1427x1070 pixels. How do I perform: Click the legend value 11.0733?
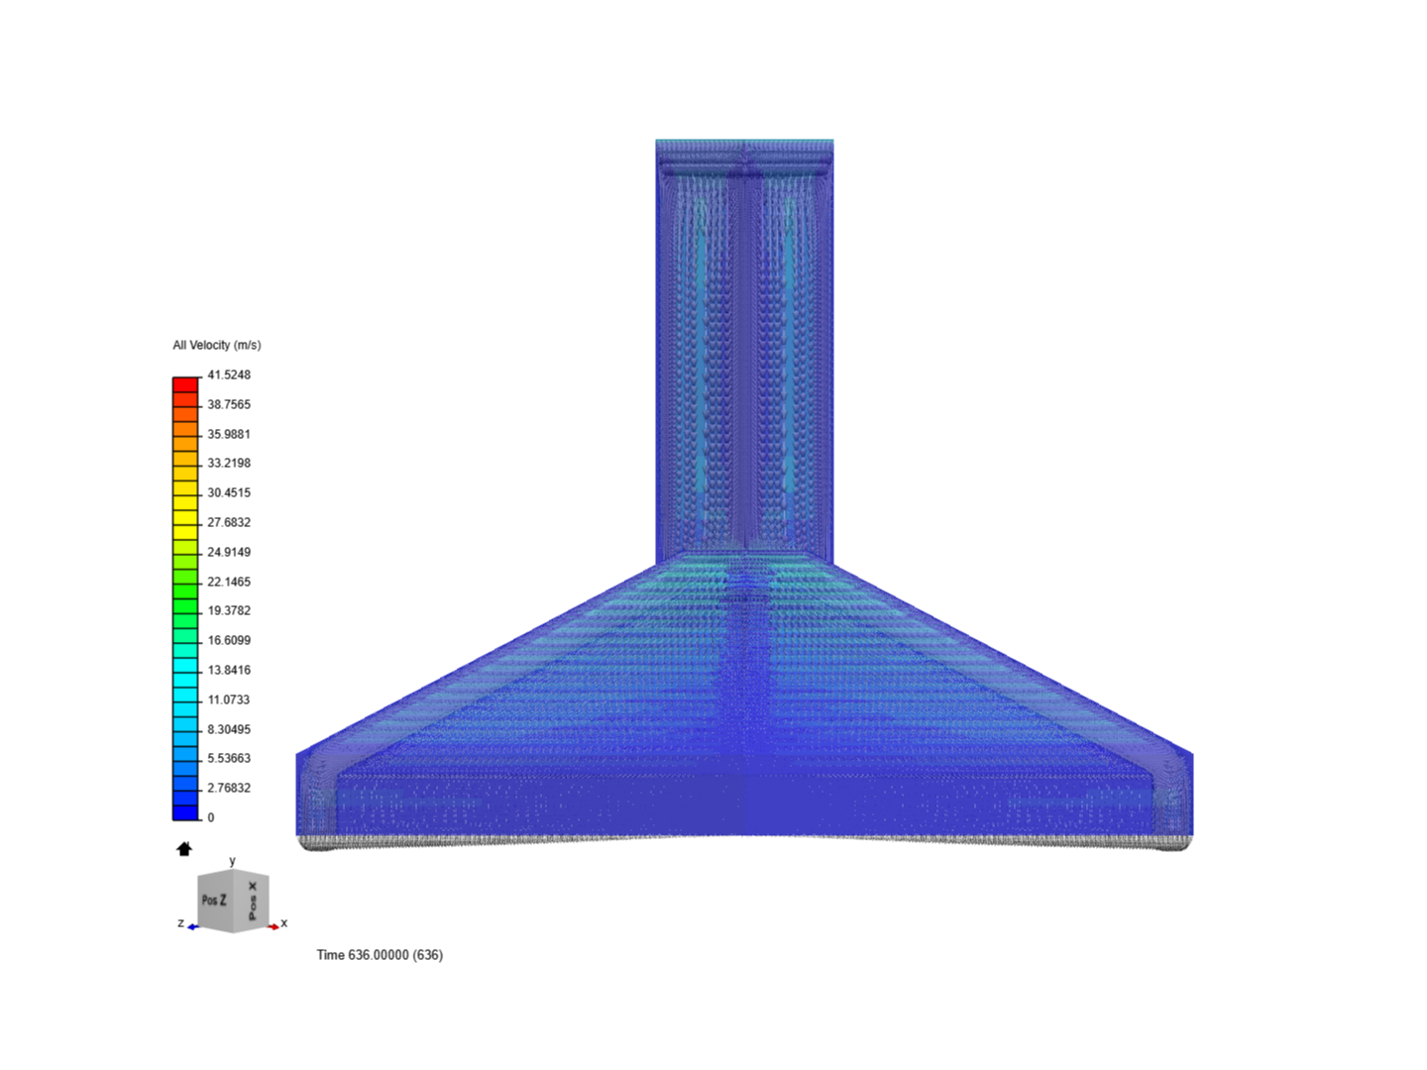coord(229,699)
